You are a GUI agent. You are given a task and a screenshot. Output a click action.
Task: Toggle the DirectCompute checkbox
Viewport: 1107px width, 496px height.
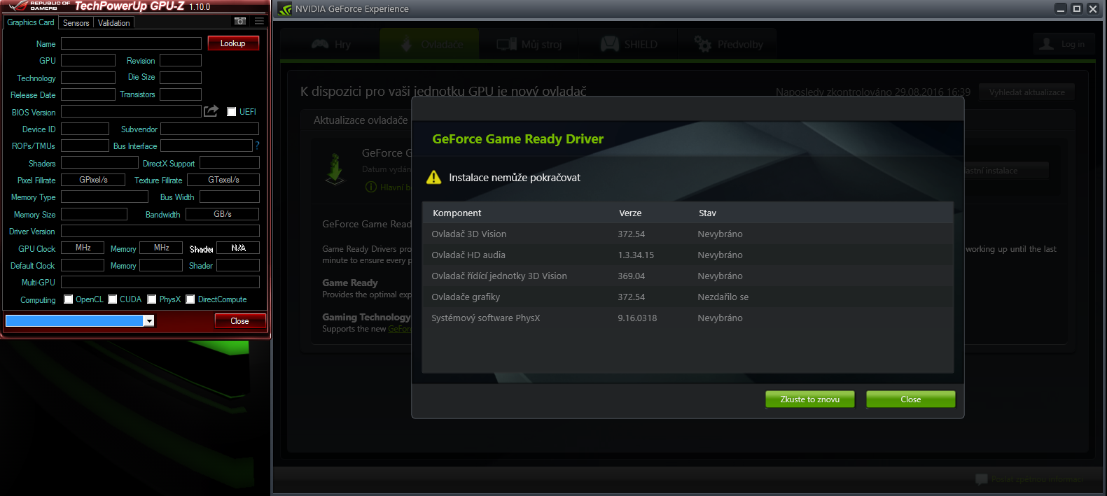190,299
